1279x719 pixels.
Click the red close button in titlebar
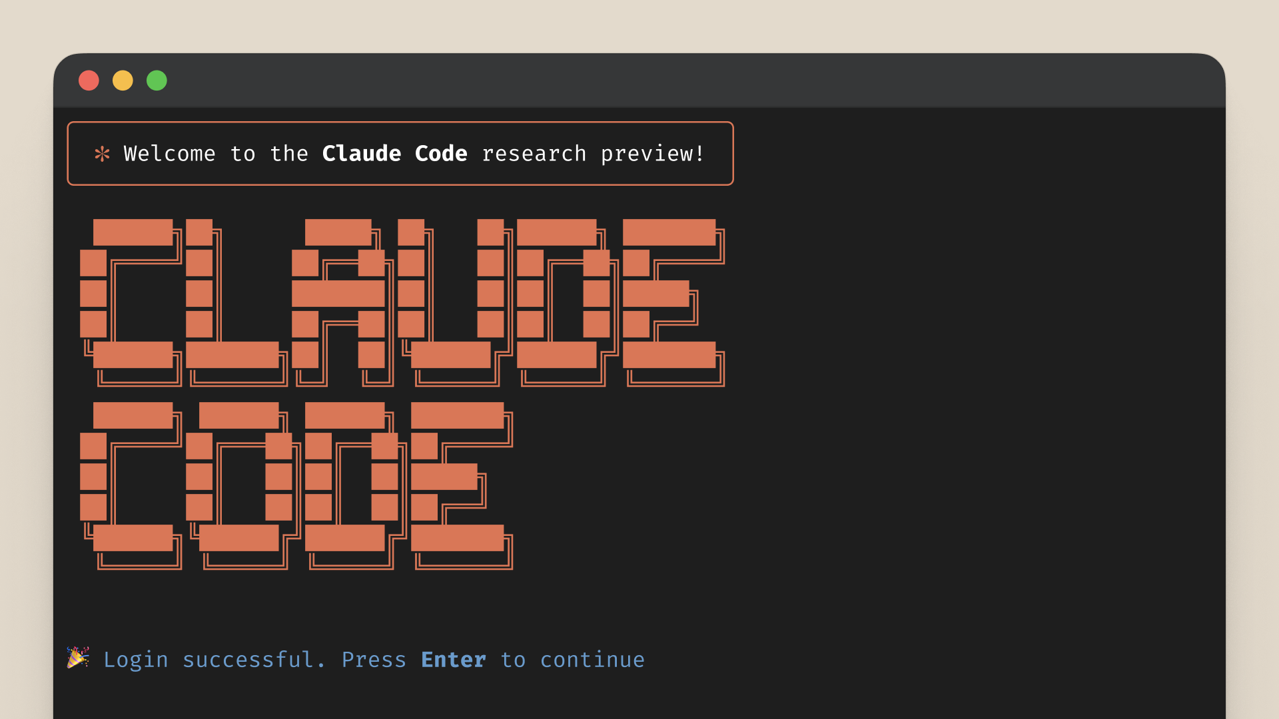tap(87, 81)
